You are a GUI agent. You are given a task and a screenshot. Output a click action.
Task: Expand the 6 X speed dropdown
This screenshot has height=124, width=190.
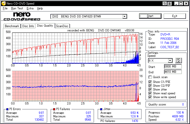(x=170, y=60)
